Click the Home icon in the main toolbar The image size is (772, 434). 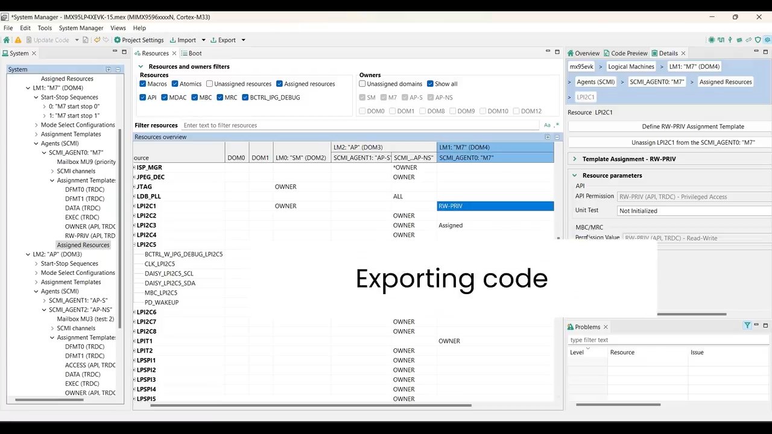pos(7,40)
